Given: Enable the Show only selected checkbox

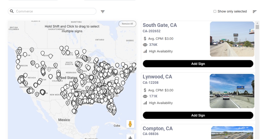Looking at the screenshot, I should click(215, 12).
